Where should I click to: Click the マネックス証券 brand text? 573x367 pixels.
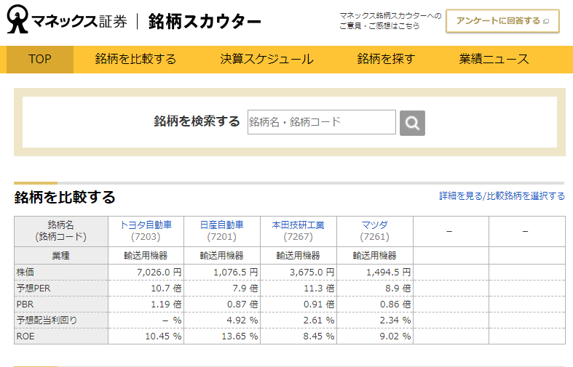point(79,21)
